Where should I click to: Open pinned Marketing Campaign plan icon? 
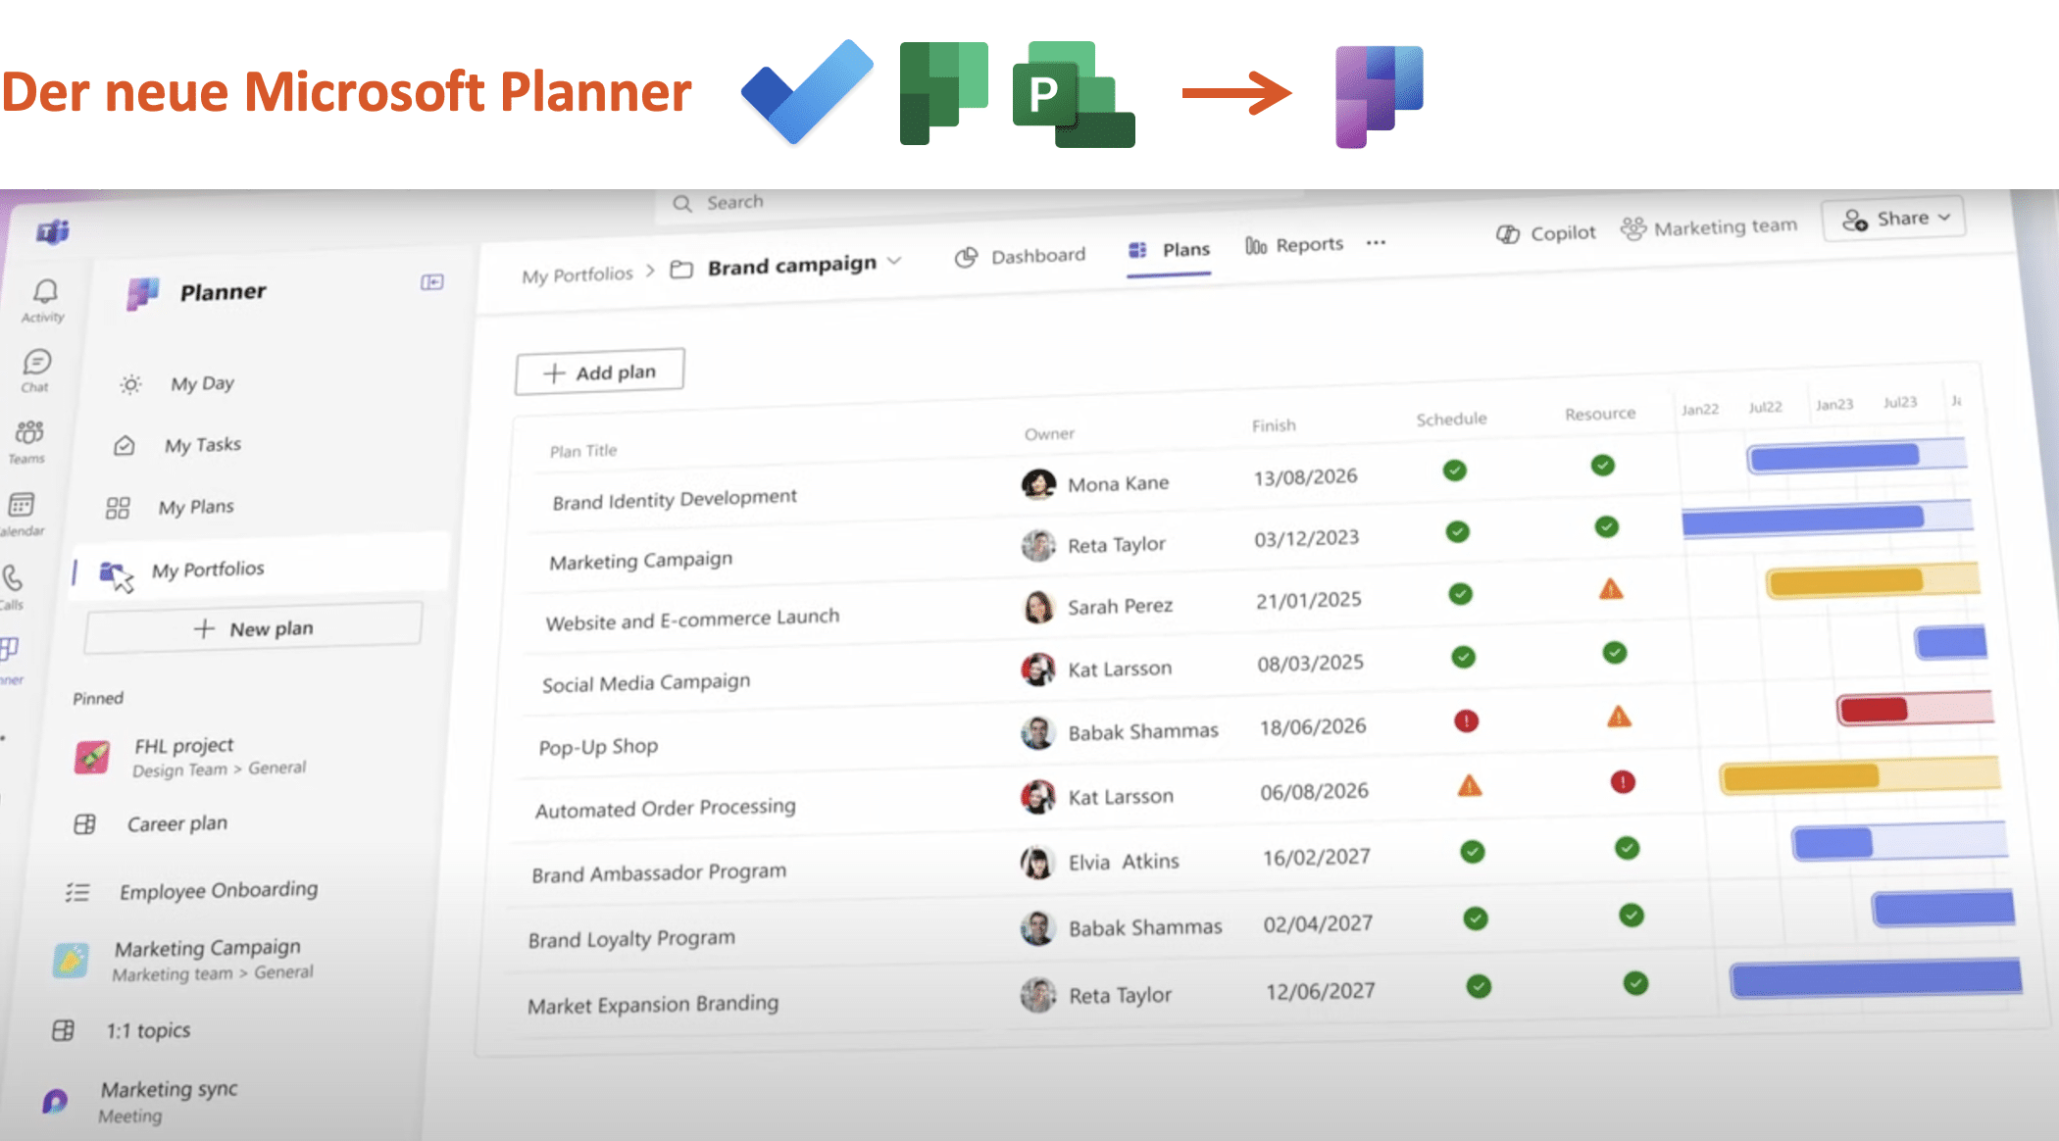pyautogui.click(x=71, y=960)
